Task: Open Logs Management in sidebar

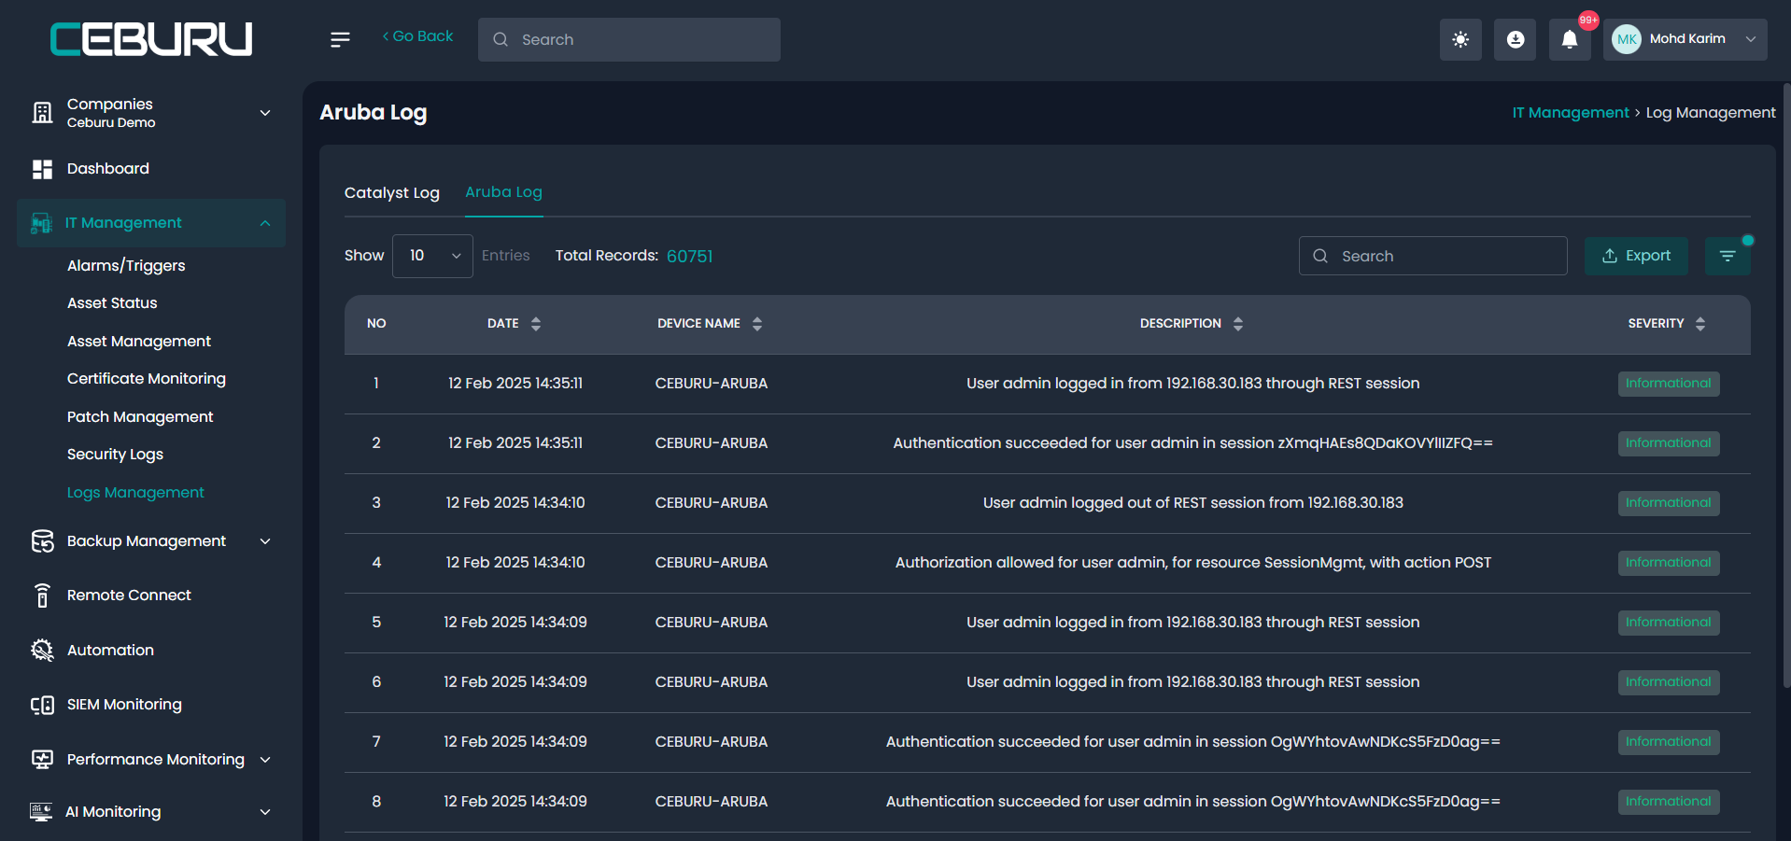Action: pos(135,493)
